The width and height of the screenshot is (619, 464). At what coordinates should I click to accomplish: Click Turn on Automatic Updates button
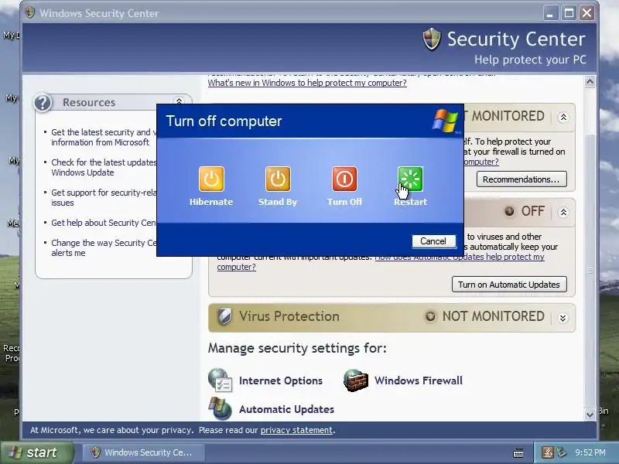509,285
